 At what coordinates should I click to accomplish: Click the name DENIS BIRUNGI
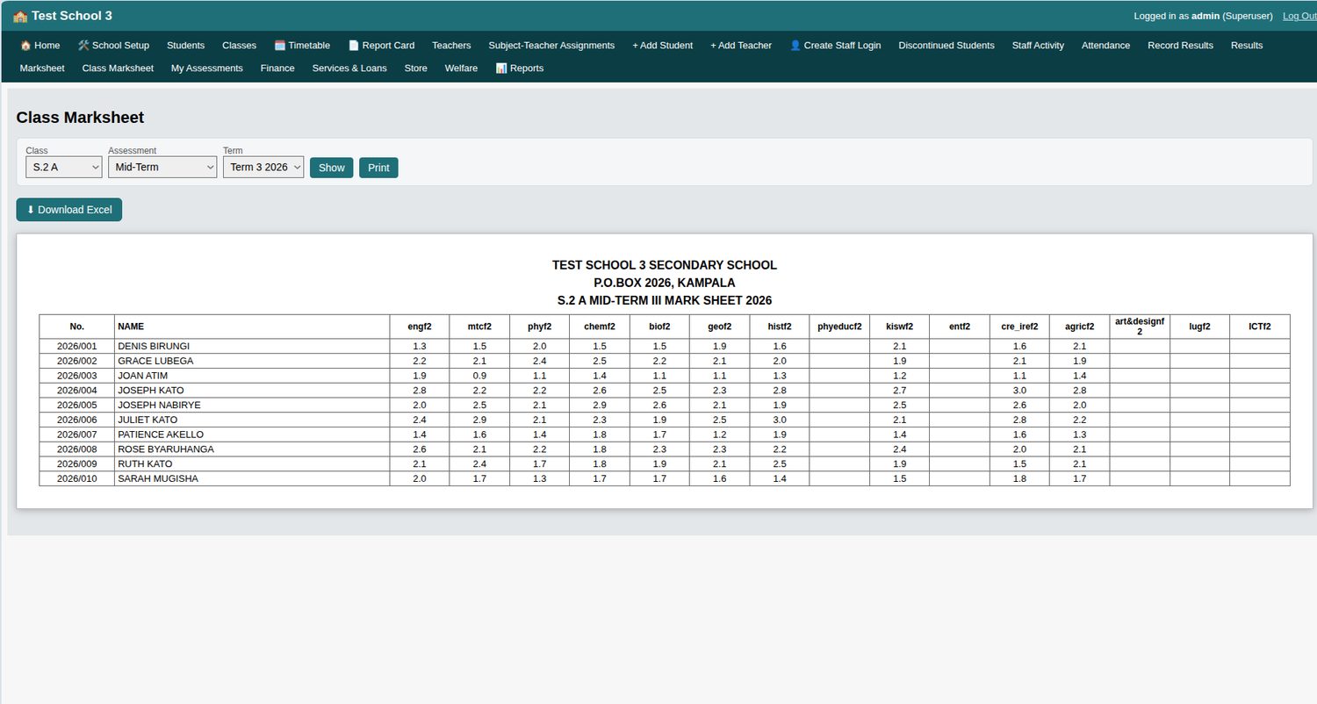(154, 347)
